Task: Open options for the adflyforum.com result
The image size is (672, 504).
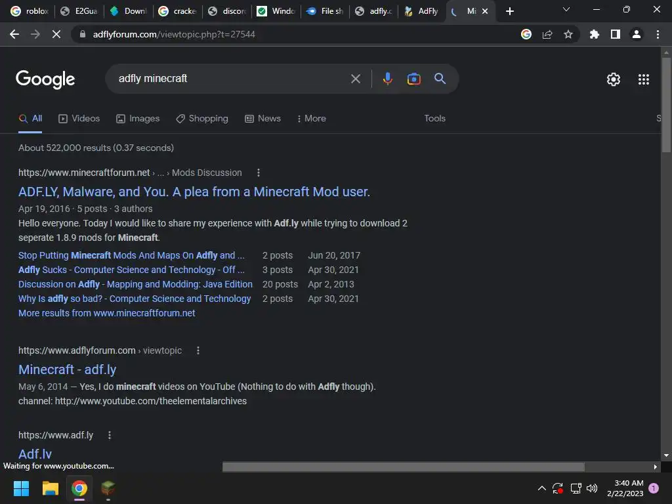Action: 198,350
